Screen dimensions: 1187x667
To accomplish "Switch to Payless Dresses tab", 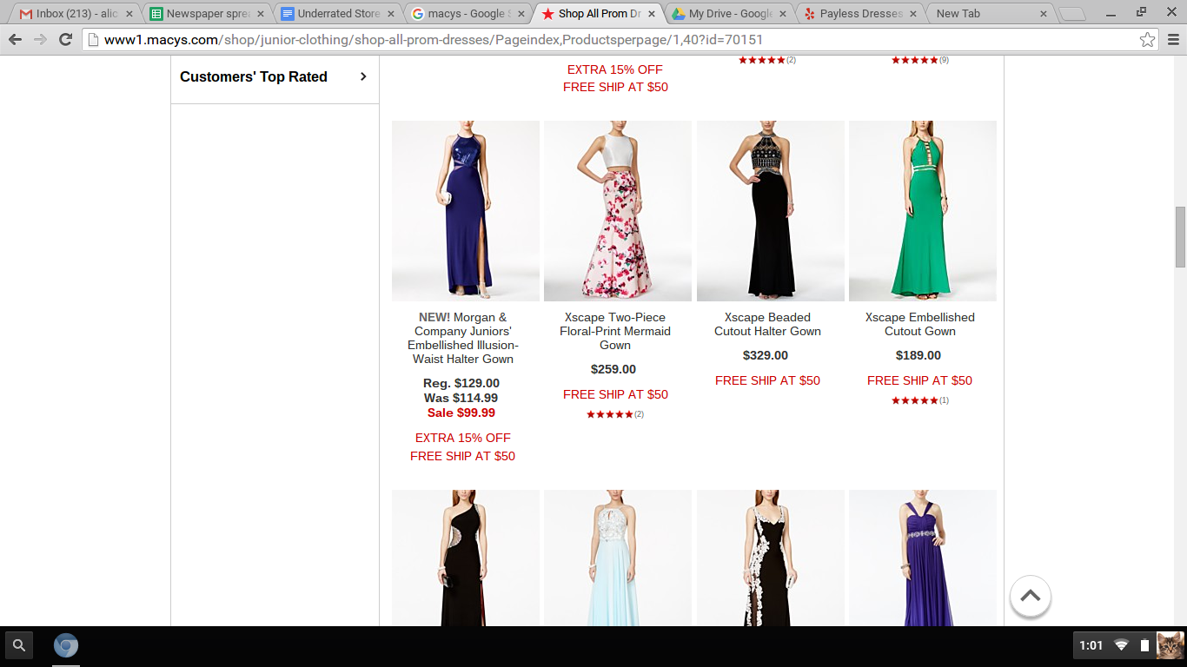I will click(x=860, y=14).
